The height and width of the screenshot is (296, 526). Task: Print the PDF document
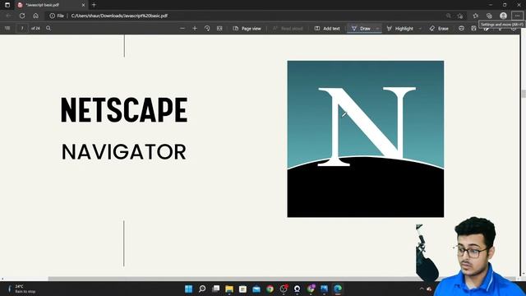click(x=461, y=29)
